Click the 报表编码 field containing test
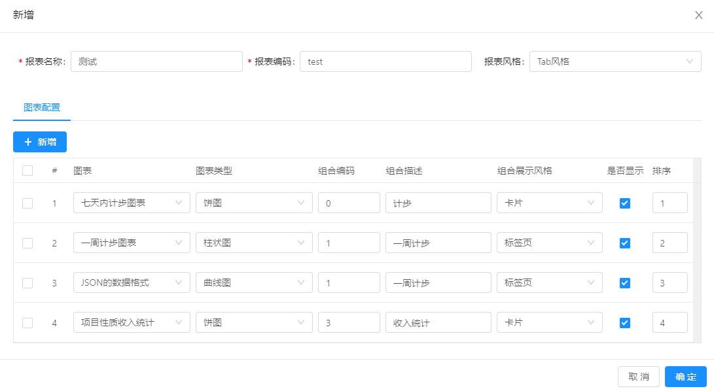 pyautogui.click(x=385, y=61)
